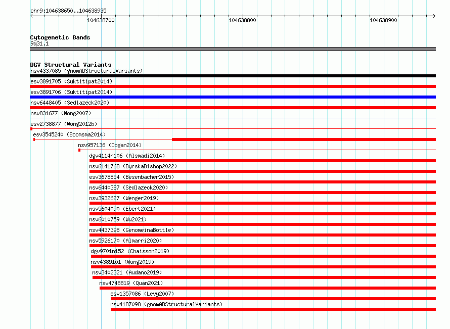450x329 pixels.
Task: Open nsv5604090 (Ebert2021) variant
Action: point(122,209)
